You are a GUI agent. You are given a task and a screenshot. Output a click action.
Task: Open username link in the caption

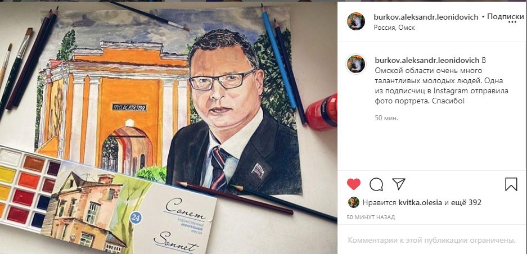click(427, 60)
